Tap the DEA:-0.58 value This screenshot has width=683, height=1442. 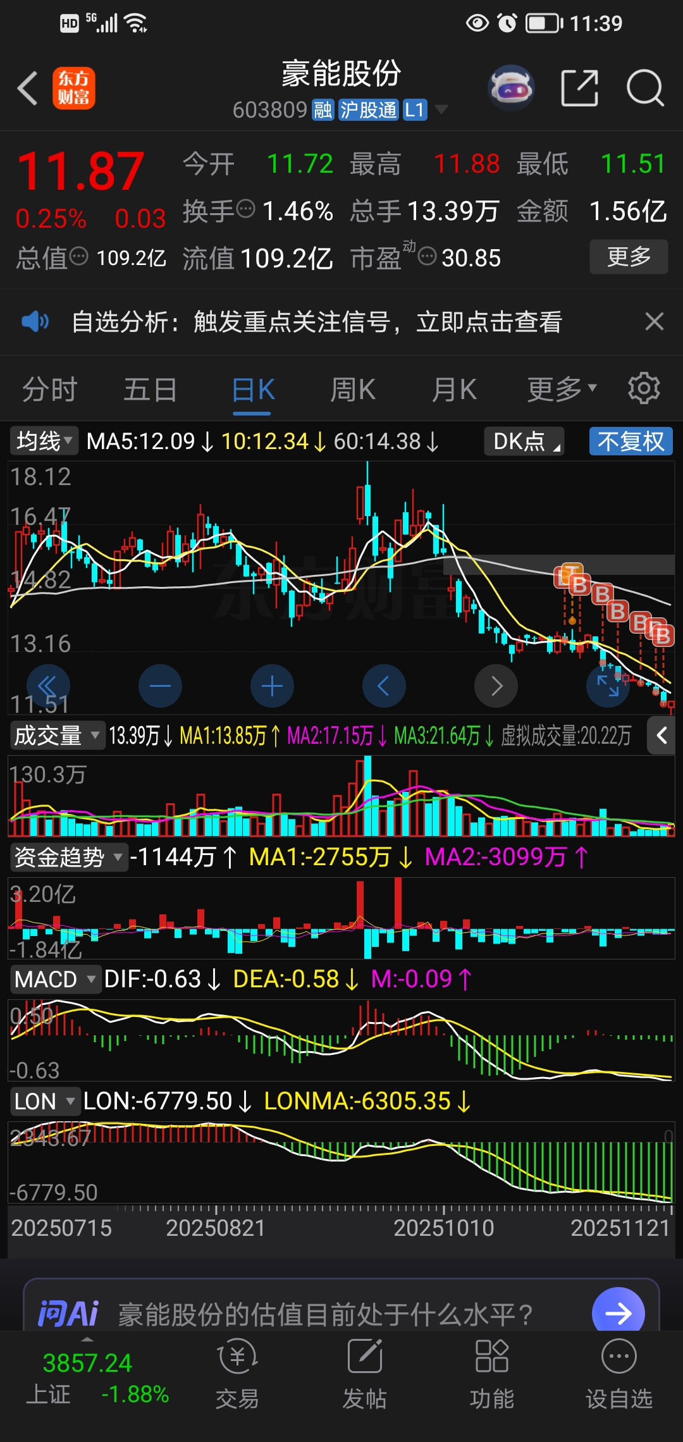[286, 979]
